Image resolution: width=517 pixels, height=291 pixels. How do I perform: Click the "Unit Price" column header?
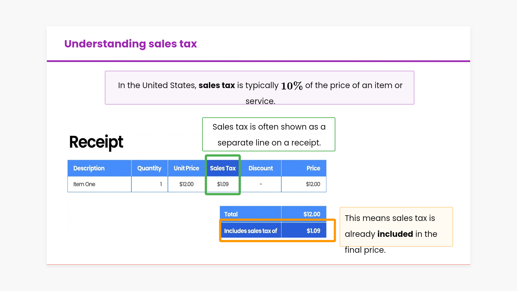pos(186,168)
